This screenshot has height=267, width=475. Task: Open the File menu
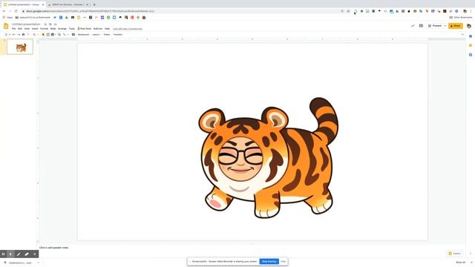(13, 28)
